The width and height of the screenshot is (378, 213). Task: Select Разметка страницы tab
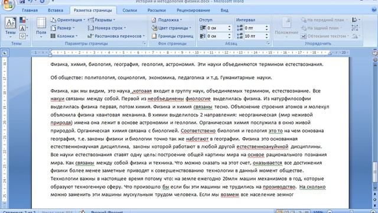pyautogui.click(x=93, y=11)
